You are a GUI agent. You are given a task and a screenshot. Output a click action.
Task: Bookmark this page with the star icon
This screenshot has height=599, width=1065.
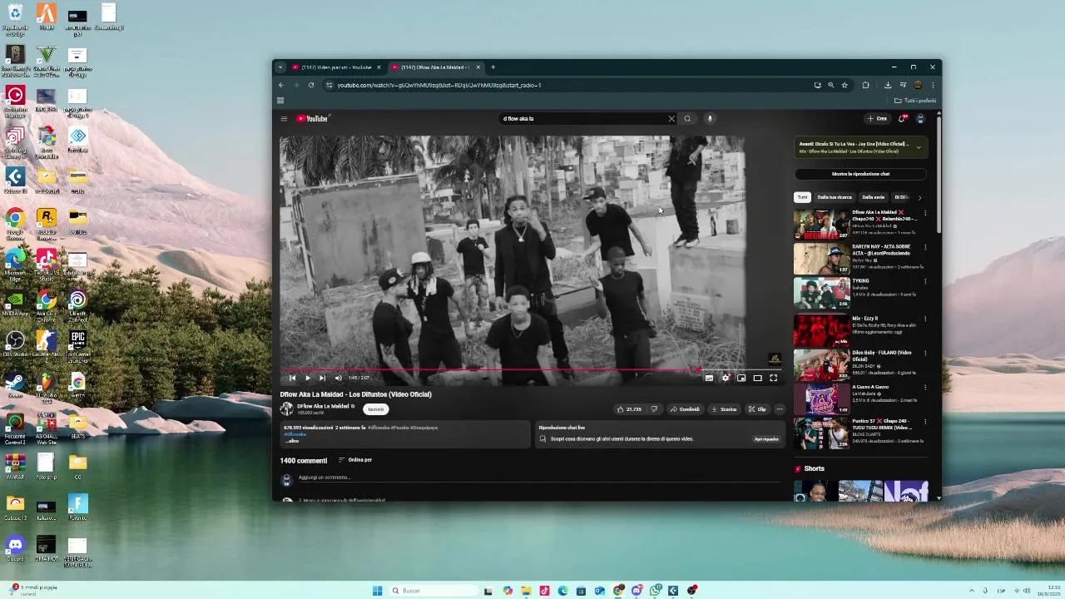click(845, 85)
